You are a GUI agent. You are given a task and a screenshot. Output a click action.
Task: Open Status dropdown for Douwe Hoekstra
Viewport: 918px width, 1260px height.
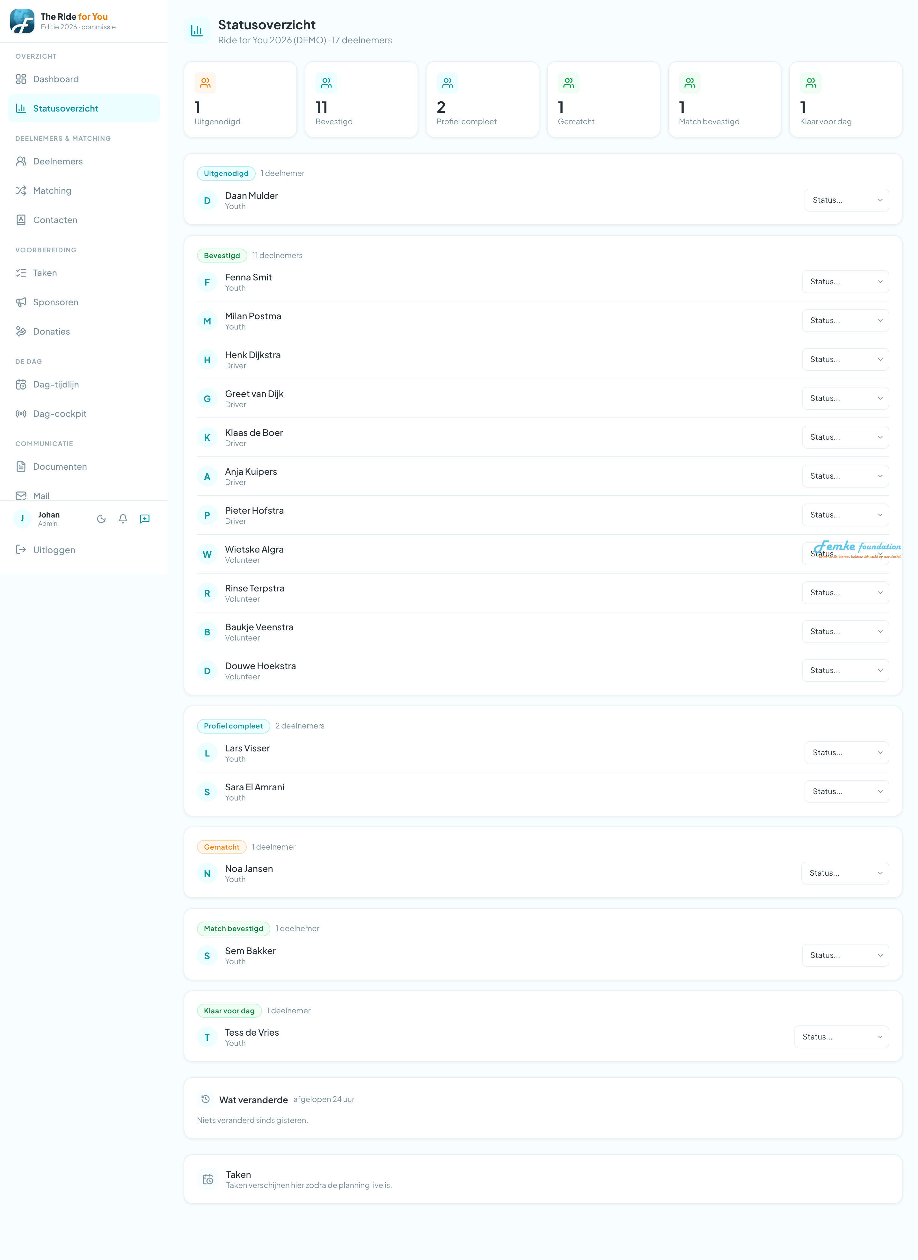pos(845,670)
